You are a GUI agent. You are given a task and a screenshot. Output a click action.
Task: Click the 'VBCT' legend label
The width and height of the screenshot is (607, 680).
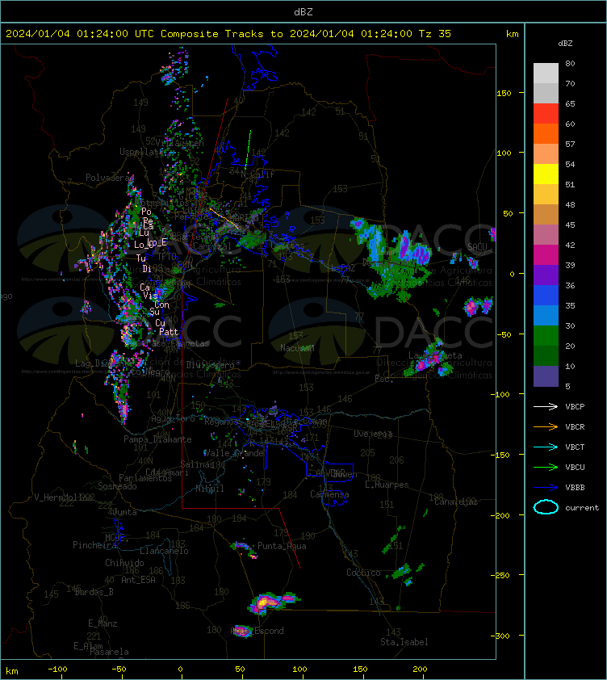pyautogui.click(x=575, y=447)
